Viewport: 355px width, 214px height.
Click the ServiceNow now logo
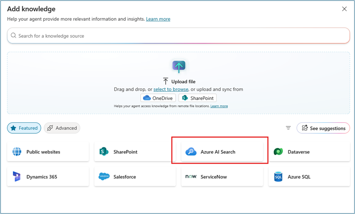tap(191, 176)
